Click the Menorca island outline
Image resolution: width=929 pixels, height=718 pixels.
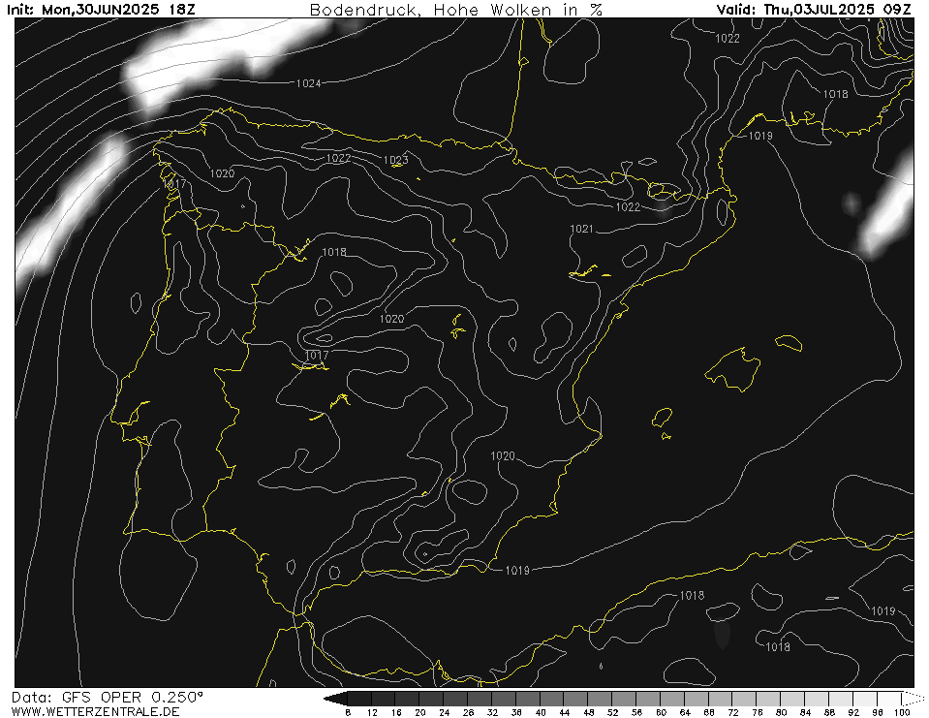click(x=790, y=342)
